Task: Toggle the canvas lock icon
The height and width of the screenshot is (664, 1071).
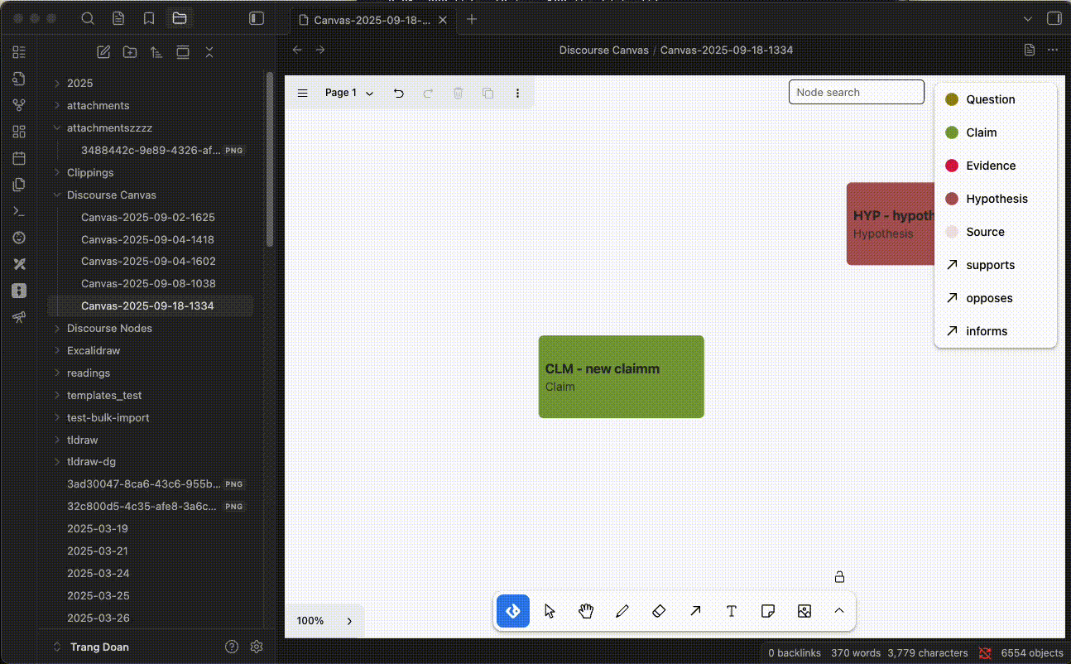Action: click(x=839, y=576)
